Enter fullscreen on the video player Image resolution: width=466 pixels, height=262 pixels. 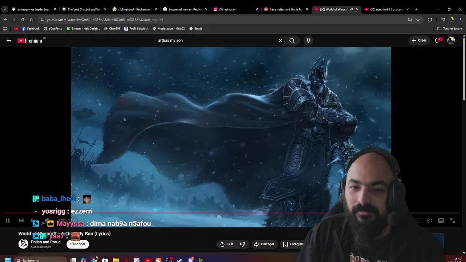[453, 221]
